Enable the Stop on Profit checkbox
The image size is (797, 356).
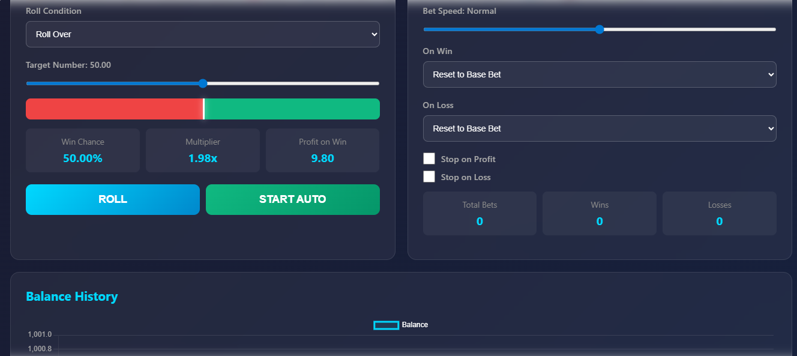429,159
